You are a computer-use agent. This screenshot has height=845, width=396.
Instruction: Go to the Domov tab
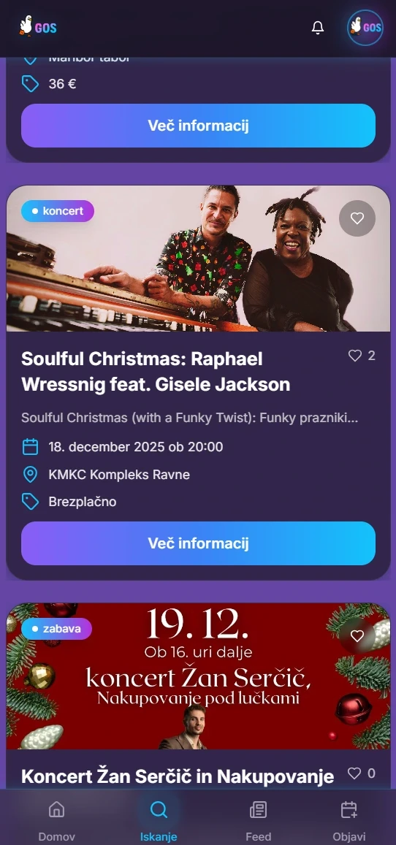(x=56, y=820)
